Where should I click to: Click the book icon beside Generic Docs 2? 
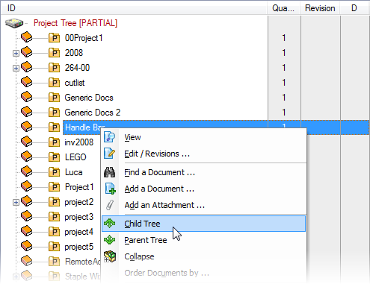point(26,112)
